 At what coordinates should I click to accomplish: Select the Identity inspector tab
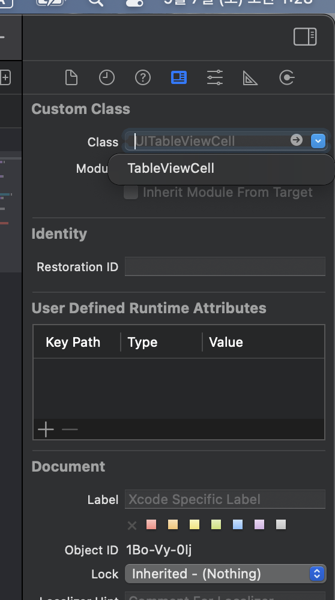point(179,77)
